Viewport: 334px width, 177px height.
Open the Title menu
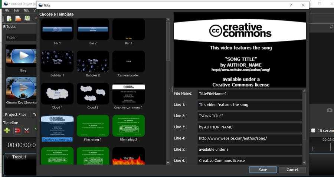tap(26, 10)
